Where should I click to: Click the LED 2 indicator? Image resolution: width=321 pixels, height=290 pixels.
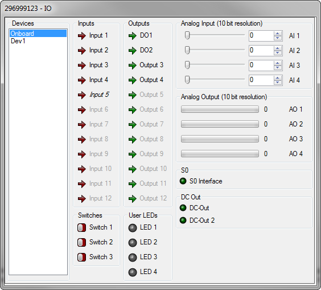[x=133, y=243]
